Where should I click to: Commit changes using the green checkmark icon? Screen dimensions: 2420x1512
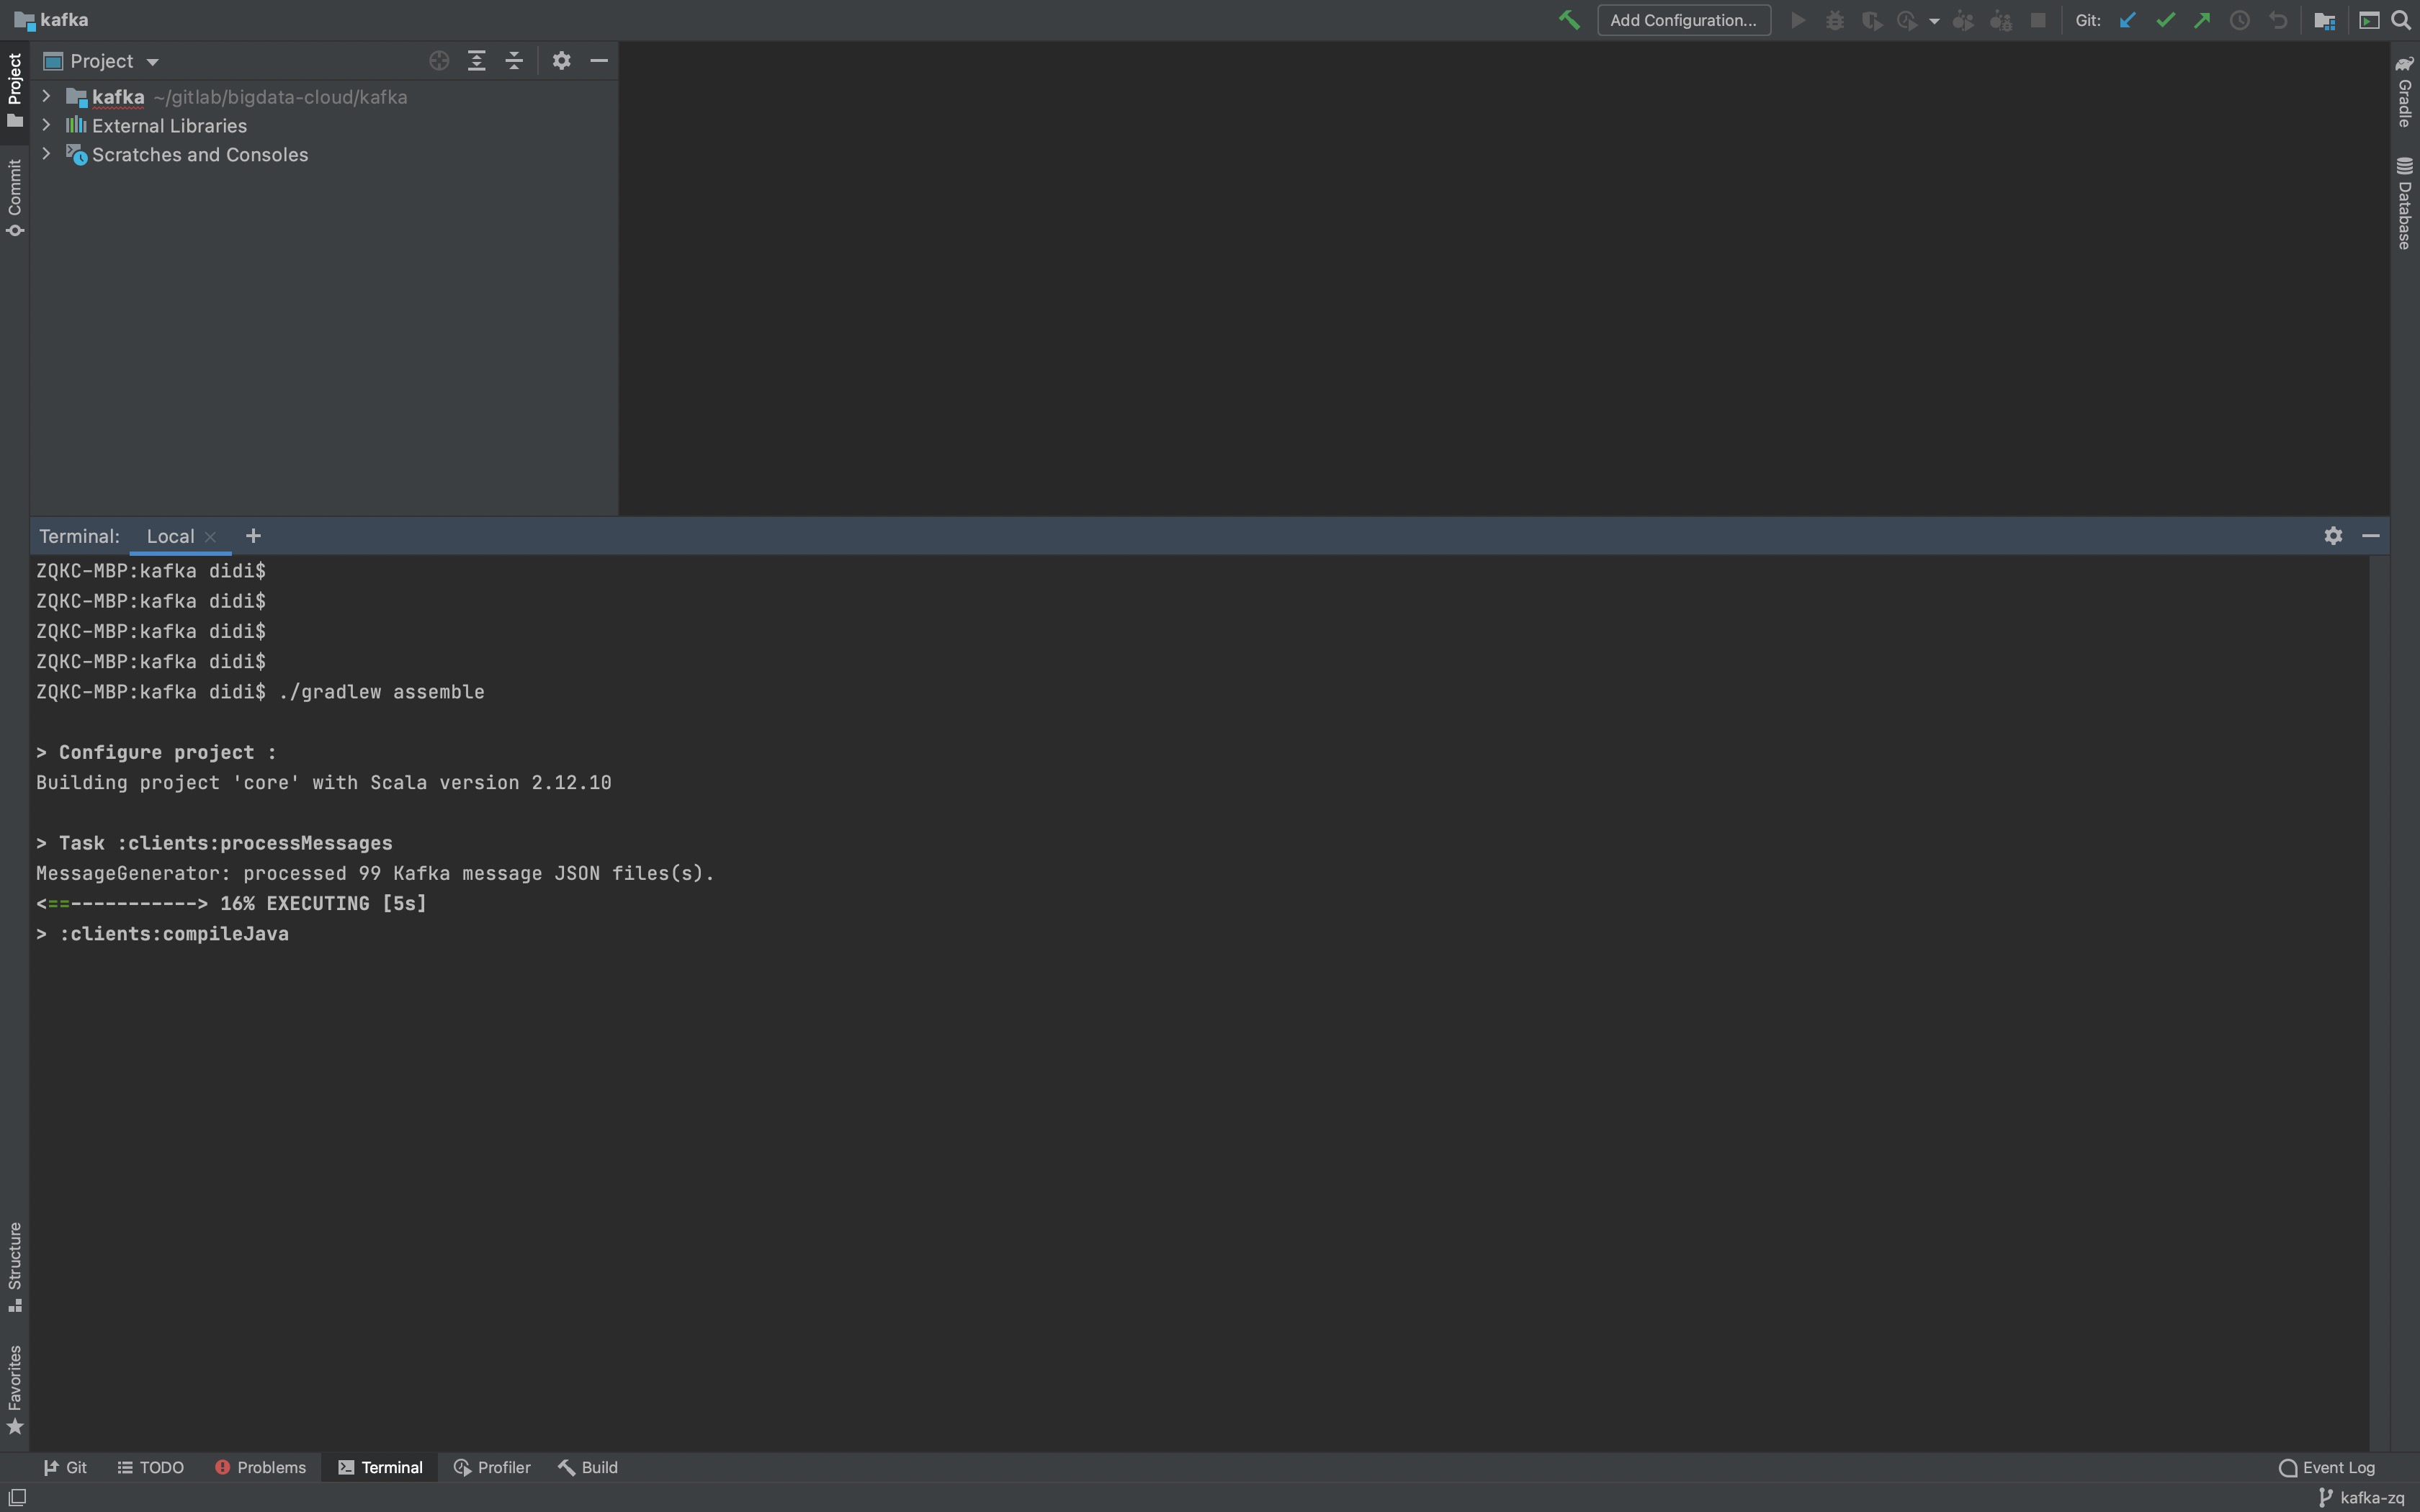click(x=2165, y=20)
